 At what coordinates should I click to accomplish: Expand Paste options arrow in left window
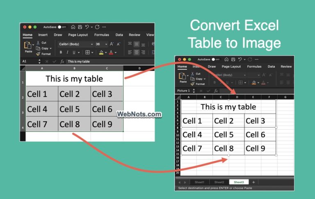(33, 45)
